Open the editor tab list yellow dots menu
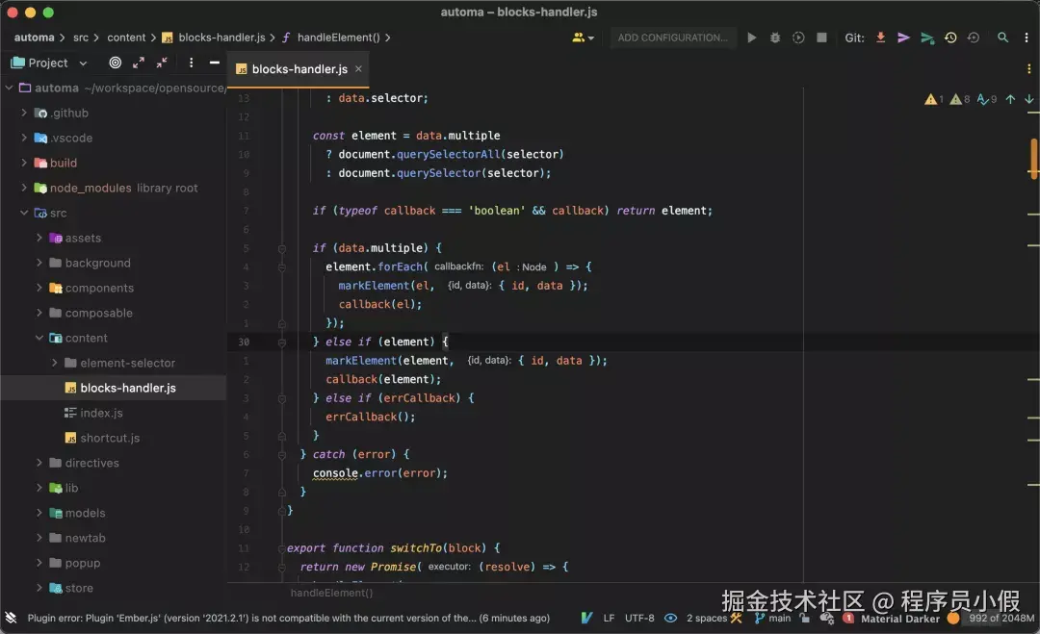This screenshot has width=1040, height=634. pyautogui.click(x=1028, y=69)
